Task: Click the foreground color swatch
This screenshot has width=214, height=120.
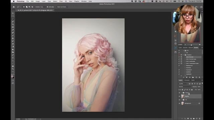Action: 12,76
